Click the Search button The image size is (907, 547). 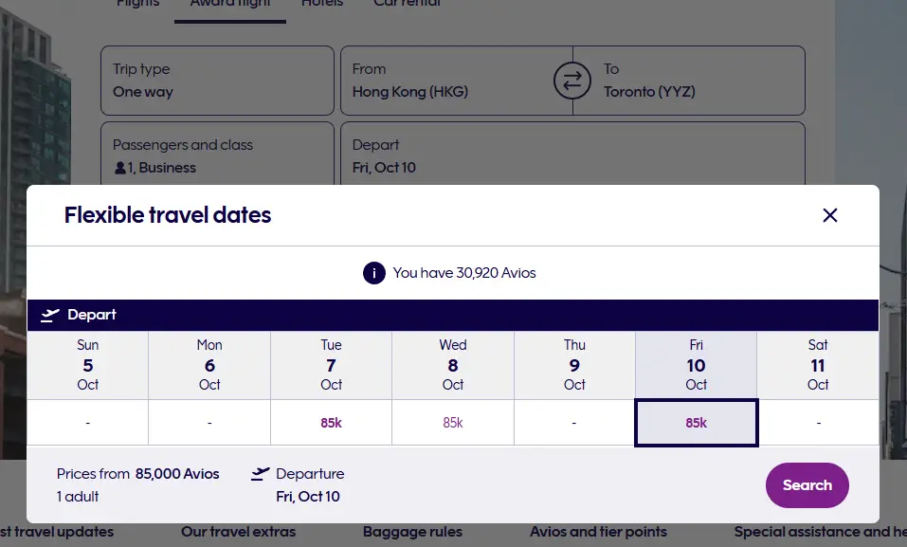tap(807, 485)
